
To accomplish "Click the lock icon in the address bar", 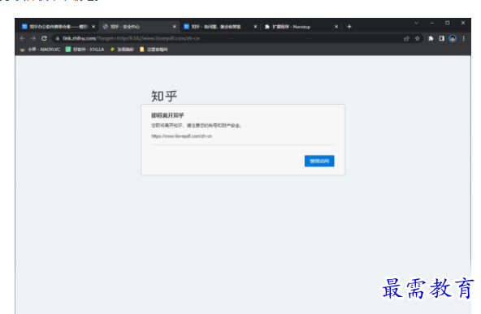I will pos(57,39).
